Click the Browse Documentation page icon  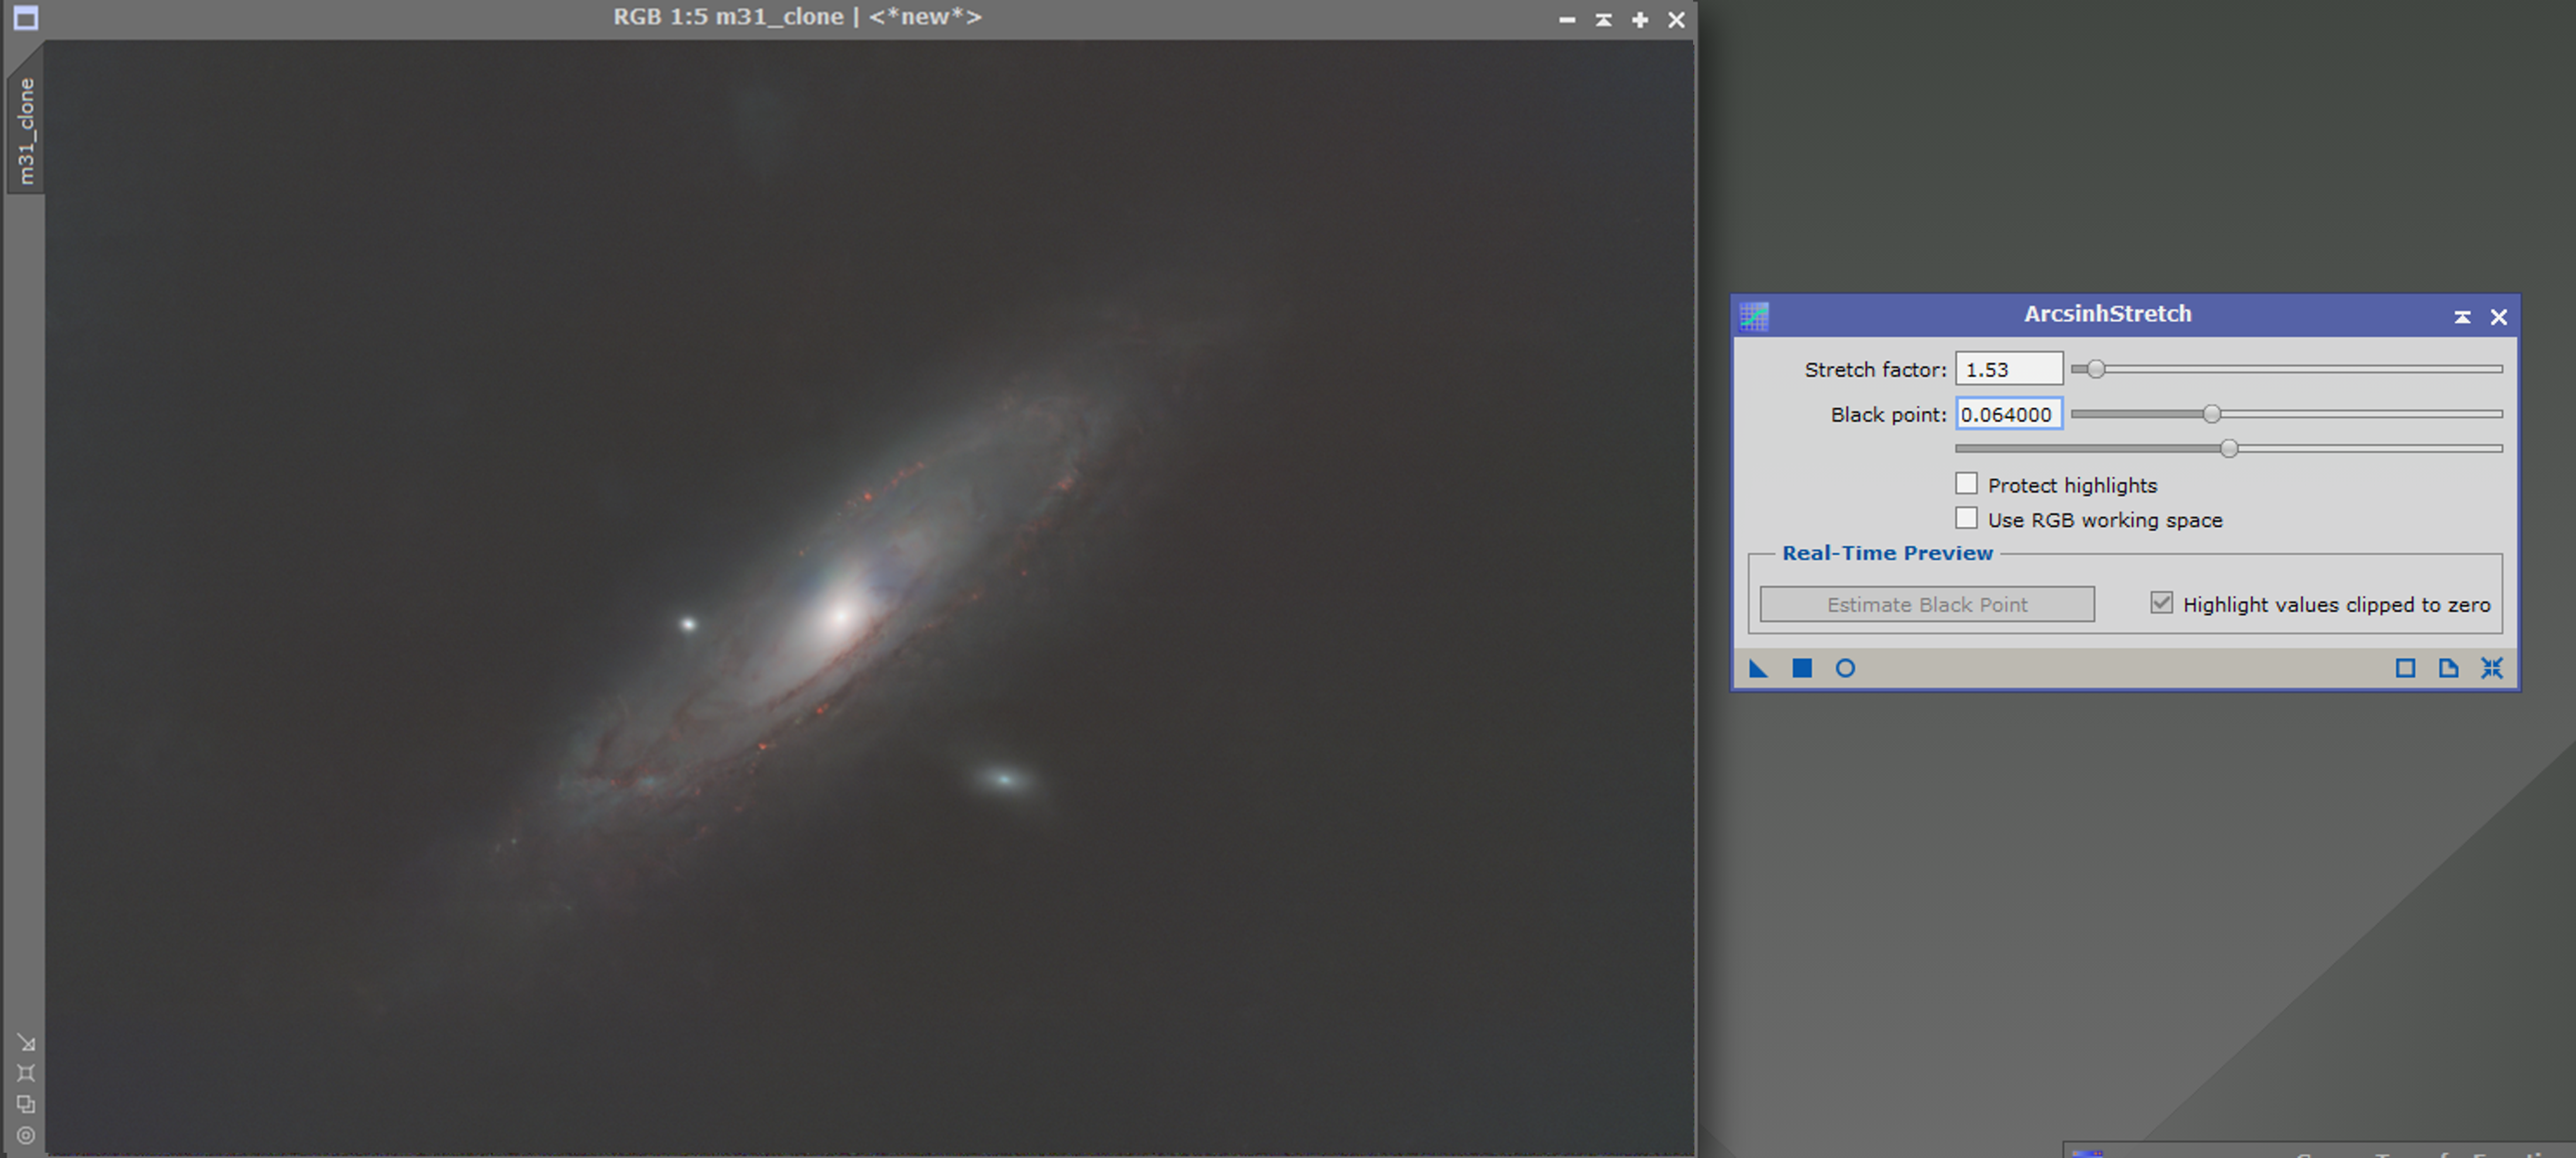point(2448,668)
